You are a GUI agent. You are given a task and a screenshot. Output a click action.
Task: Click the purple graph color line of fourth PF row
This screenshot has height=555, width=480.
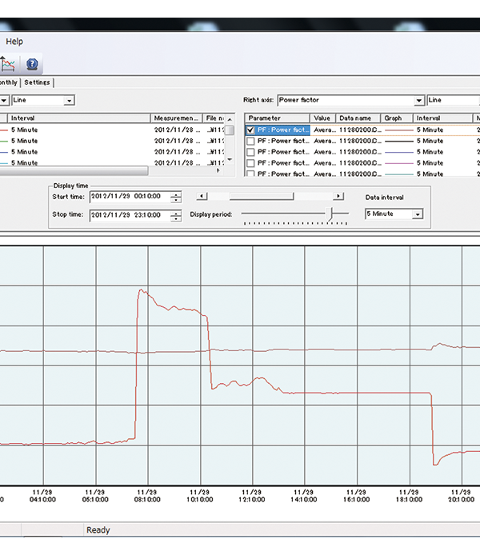point(399,163)
